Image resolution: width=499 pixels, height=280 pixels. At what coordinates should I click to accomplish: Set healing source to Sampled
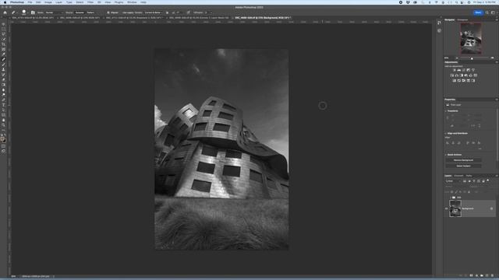[80, 12]
